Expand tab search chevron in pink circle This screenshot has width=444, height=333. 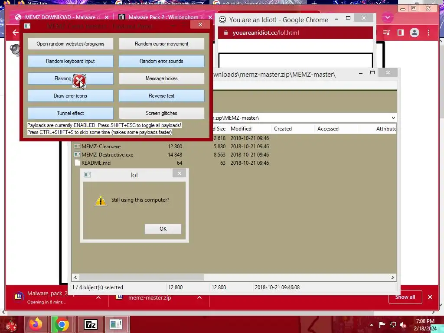387,17
